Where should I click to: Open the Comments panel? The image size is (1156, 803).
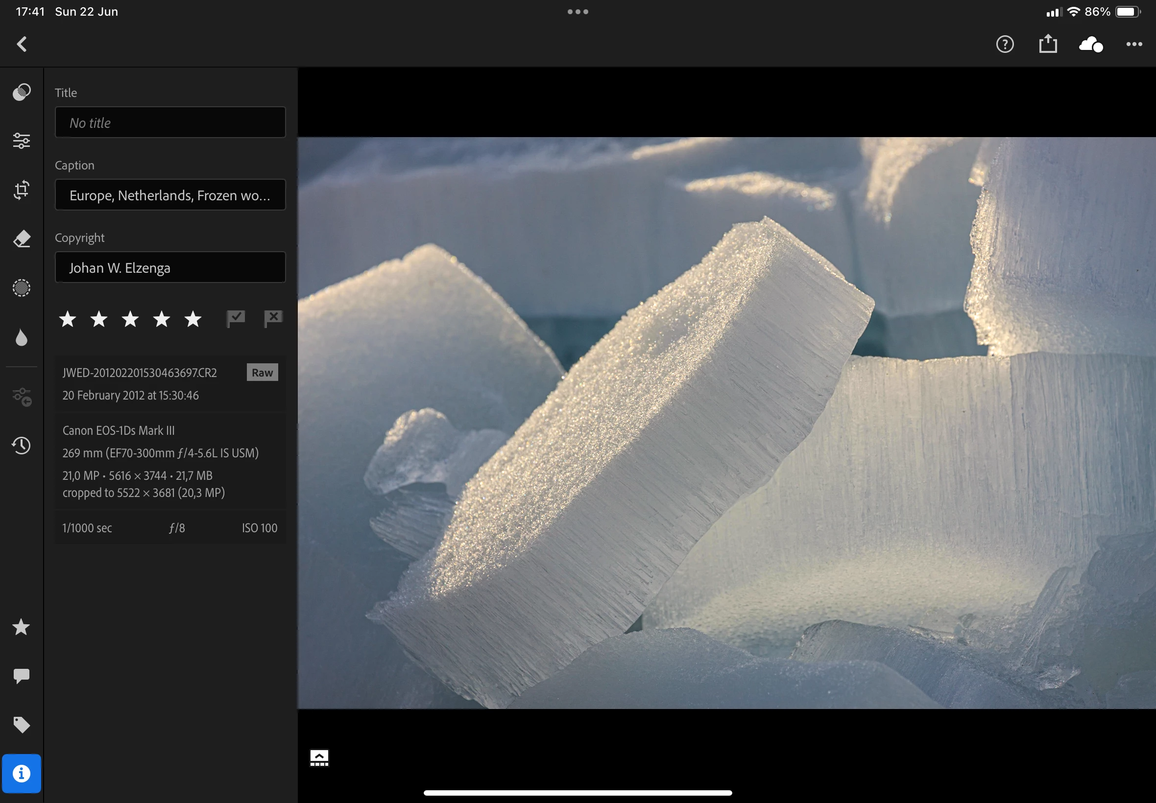tap(21, 676)
